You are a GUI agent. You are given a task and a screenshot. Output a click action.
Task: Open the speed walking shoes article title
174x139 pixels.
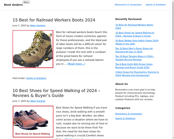56,93
